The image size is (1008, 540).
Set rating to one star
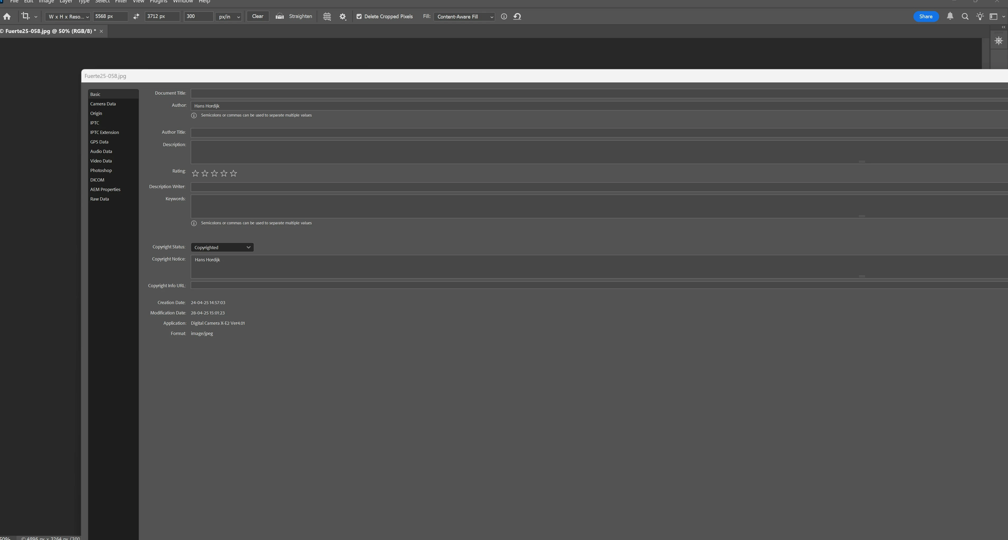click(195, 173)
